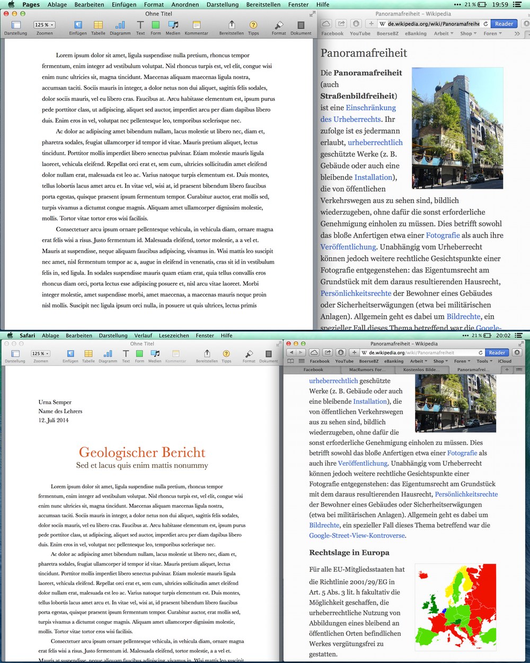Viewport: 530px width, 663px height.
Task: Open the Lesezeichen menu in the Safari menu bar
Action: pyautogui.click(x=174, y=335)
